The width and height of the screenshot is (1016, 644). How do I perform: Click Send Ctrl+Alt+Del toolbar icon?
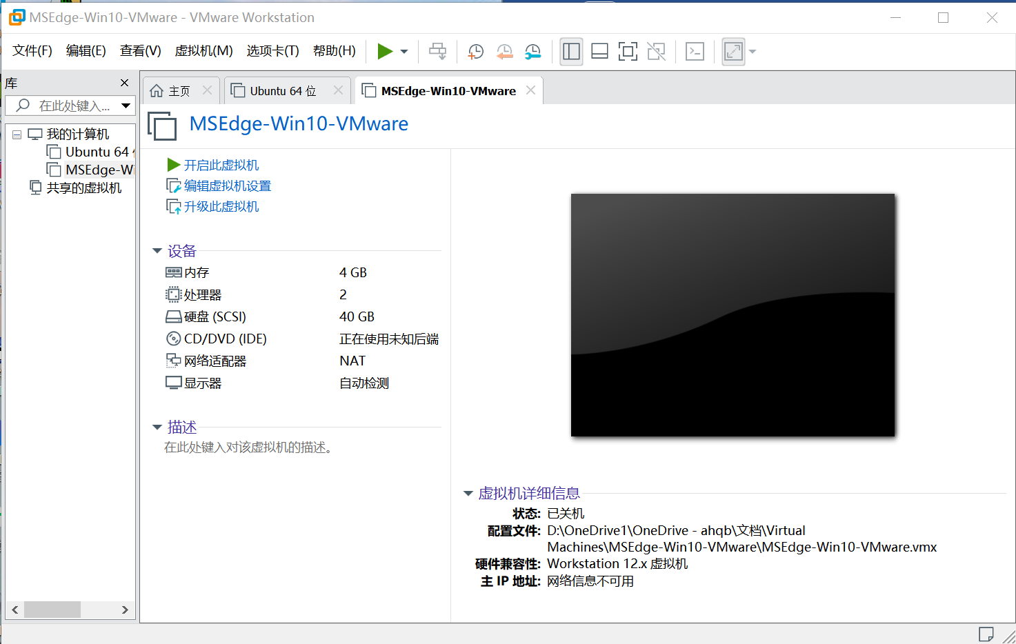pyautogui.click(x=437, y=51)
